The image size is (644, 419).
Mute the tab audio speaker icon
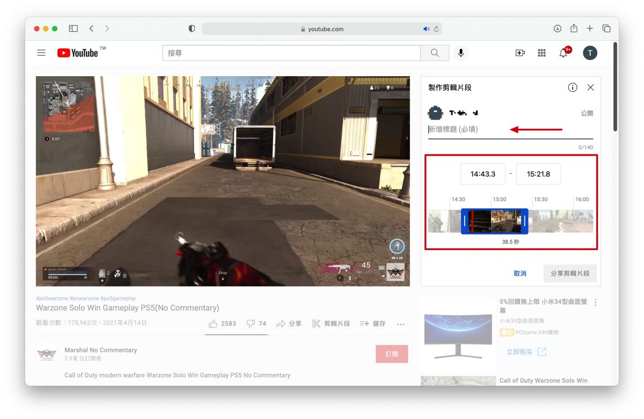[427, 29]
